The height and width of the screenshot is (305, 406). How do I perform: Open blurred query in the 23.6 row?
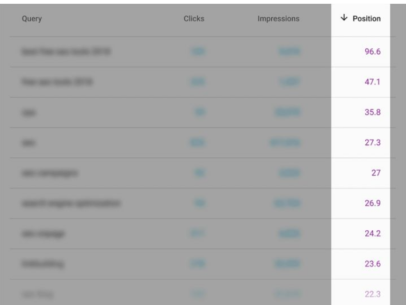coord(43,264)
